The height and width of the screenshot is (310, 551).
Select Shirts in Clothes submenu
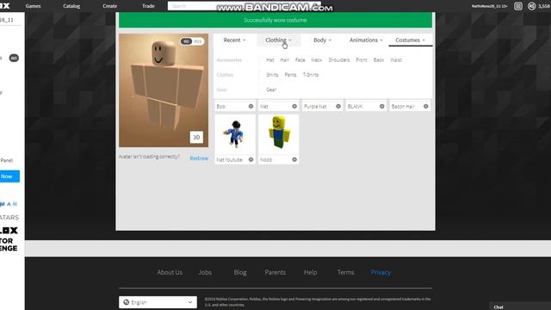tap(272, 75)
